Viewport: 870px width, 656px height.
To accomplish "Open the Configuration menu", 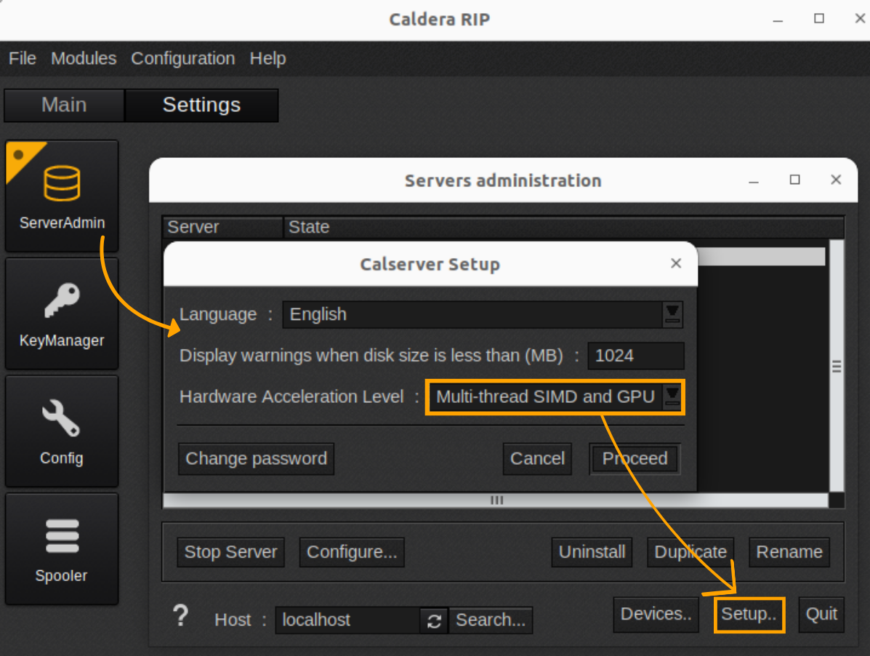I will pos(182,58).
